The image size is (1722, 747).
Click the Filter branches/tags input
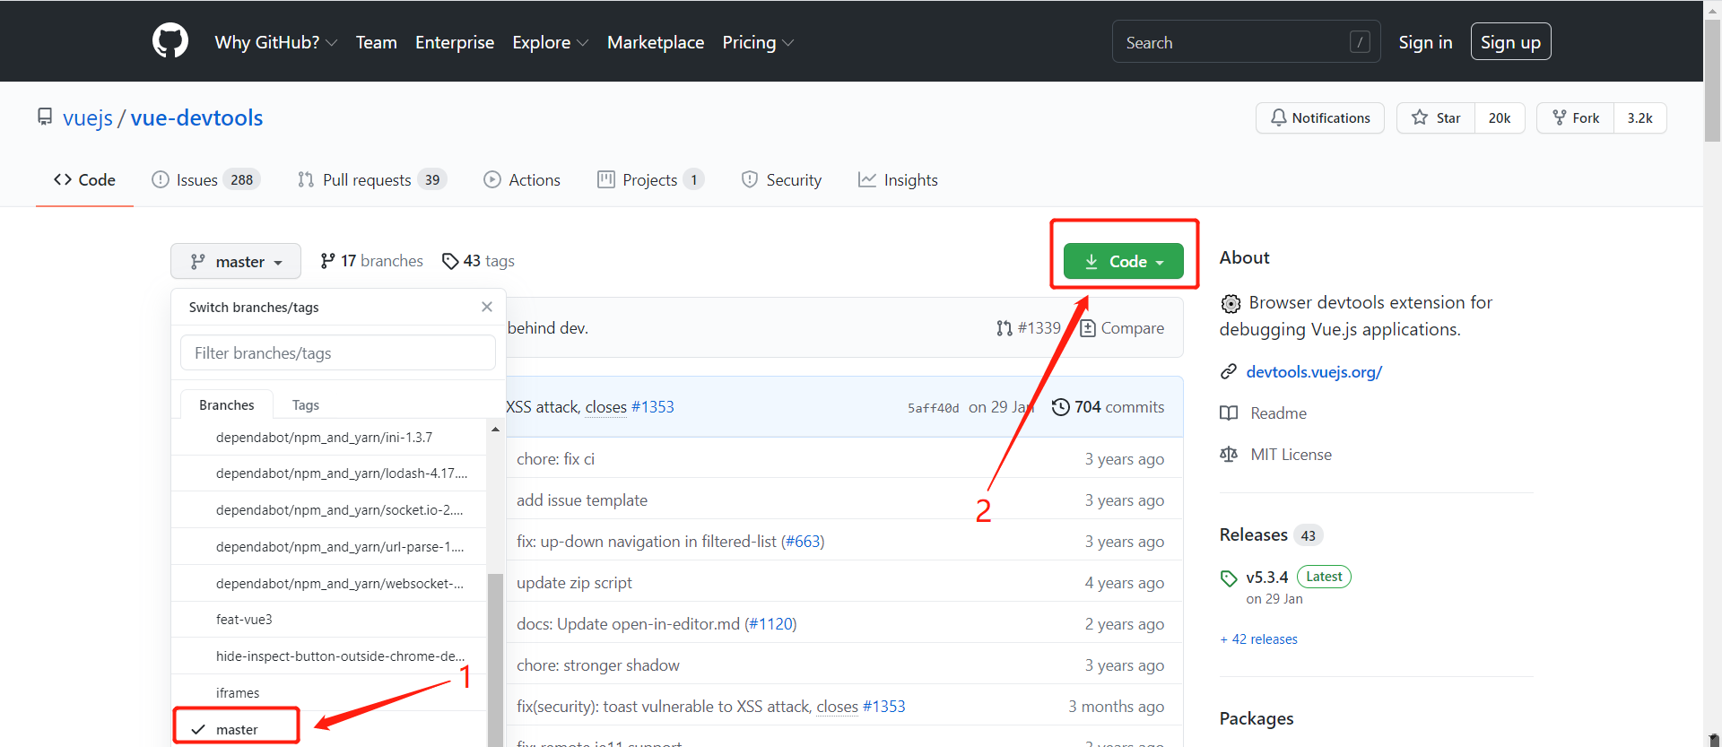click(x=338, y=352)
